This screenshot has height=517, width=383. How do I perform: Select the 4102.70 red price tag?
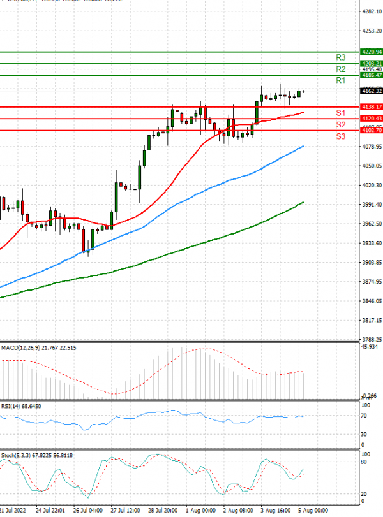(x=372, y=130)
